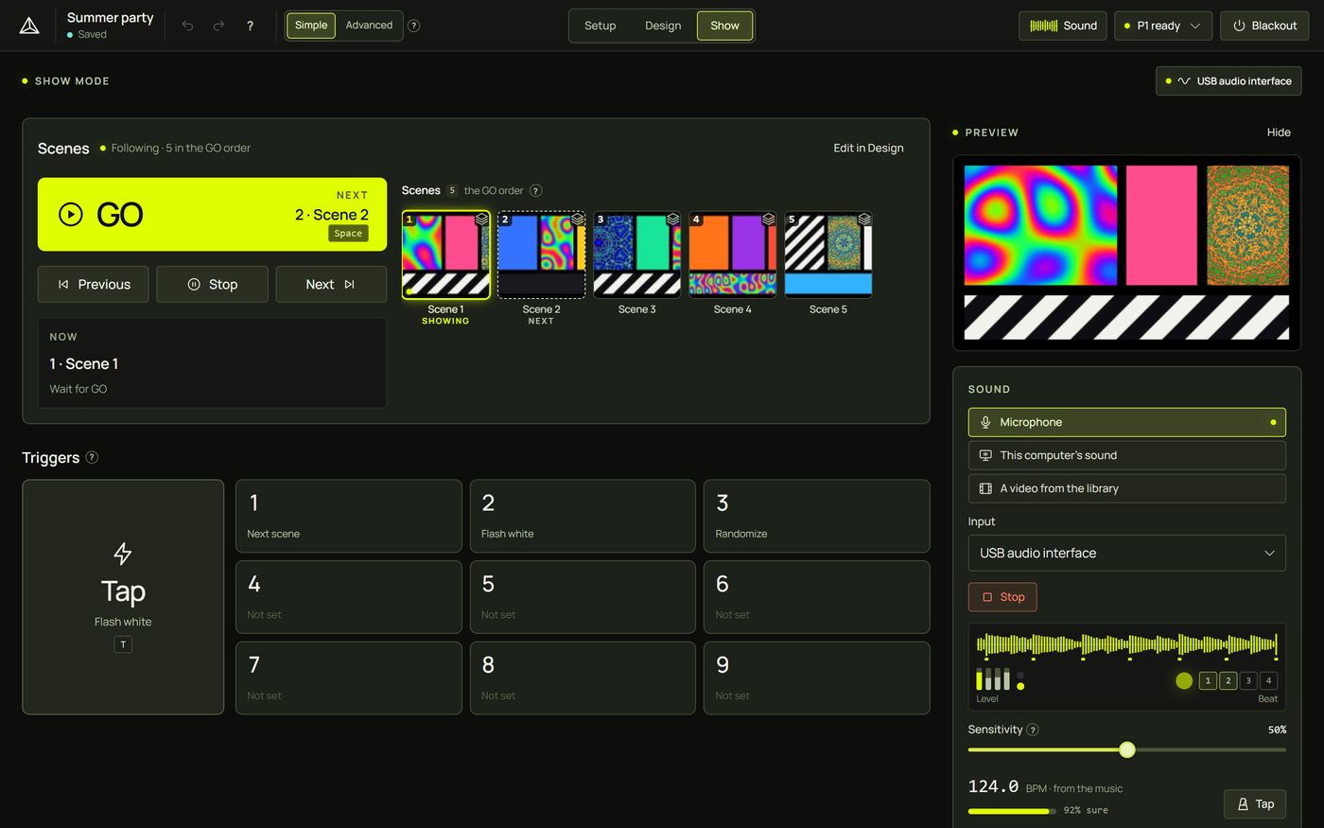Click the Blackout button
The width and height of the screenshot is (1324, 828).
(x=1264, y=26)
